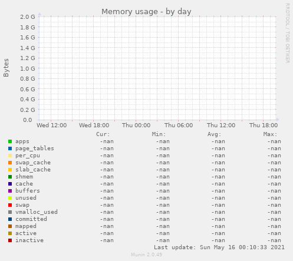Click the orange swap_cache legend swatch

(x=10, y=163)
